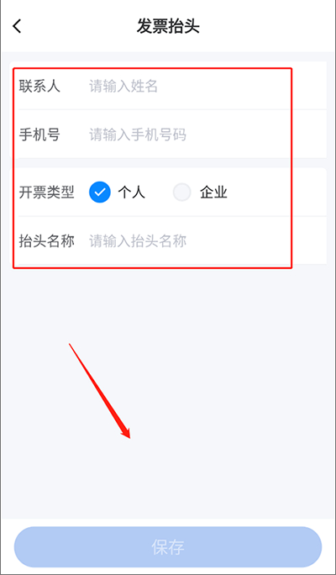This screenshot has height=575, width=336.
Task: Tap the blue 保存 button
Action: pyautogui.click(x=168, y=546)
